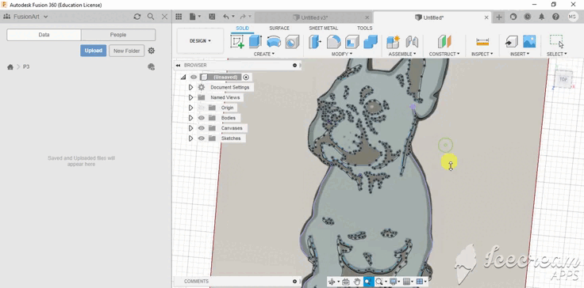Hide the Sketches folder
The image size is (584, 288).
click(202, 138)
